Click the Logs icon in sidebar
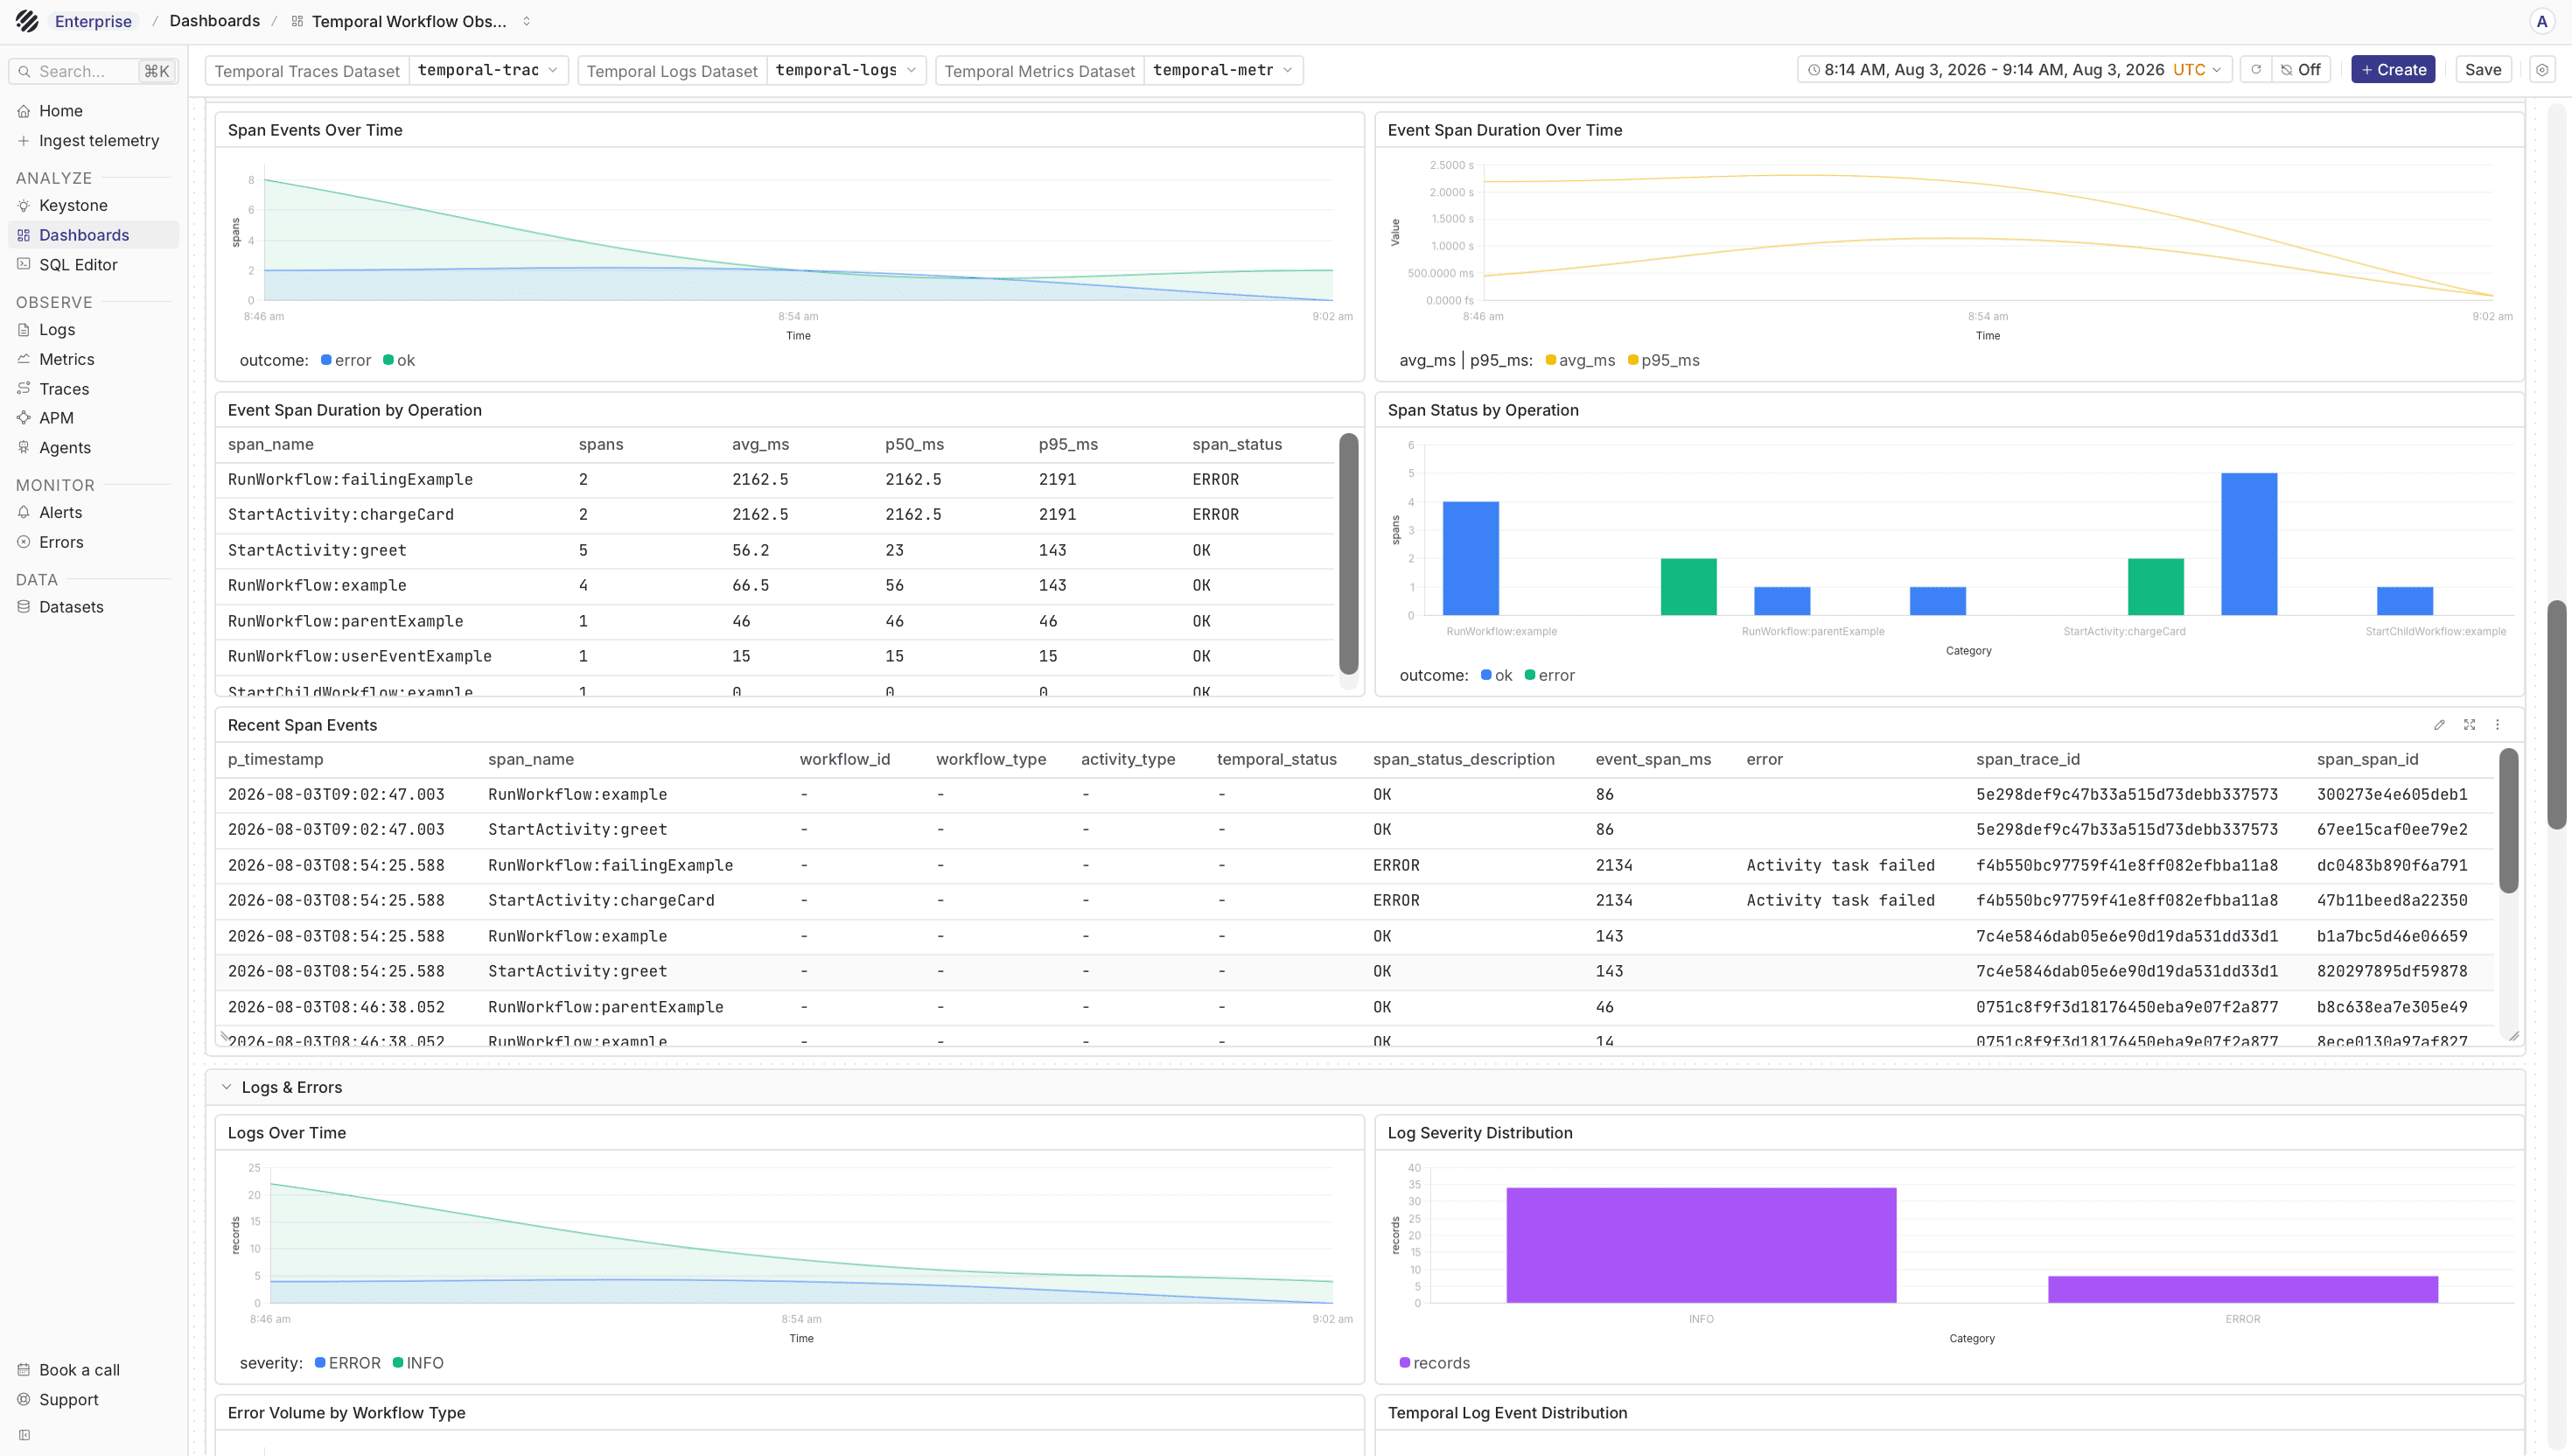 (x=24, y=330)
